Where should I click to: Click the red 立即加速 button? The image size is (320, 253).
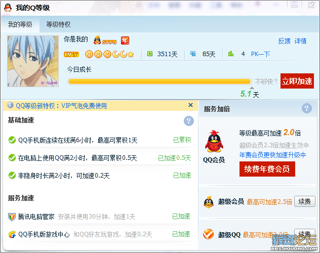click(x=297, y=81)
